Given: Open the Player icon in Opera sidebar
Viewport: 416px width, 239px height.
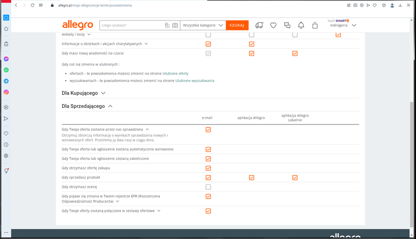Looking at the screenshot, I should (6, 107).
